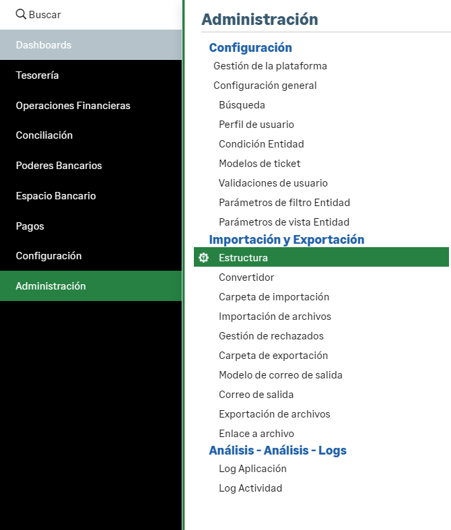451x530 pixels.
Task: Select Modelos de ticket option
Action: [259, 164]
